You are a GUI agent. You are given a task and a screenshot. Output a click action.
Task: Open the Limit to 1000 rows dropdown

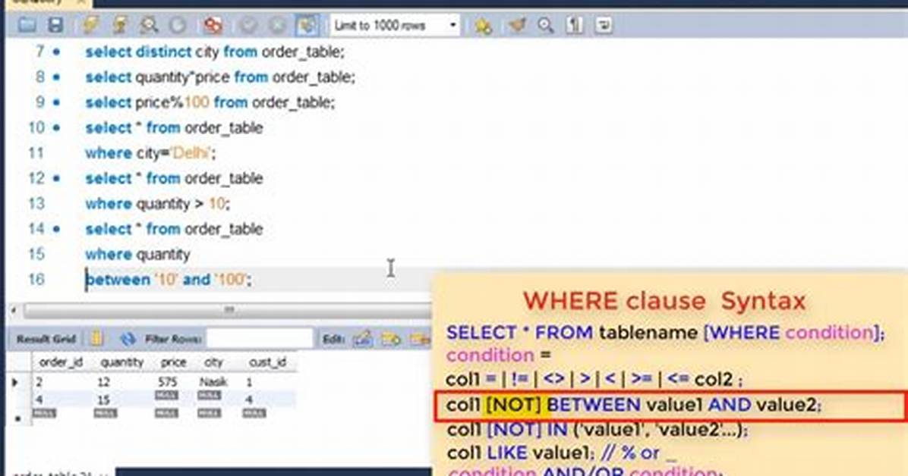395,26
